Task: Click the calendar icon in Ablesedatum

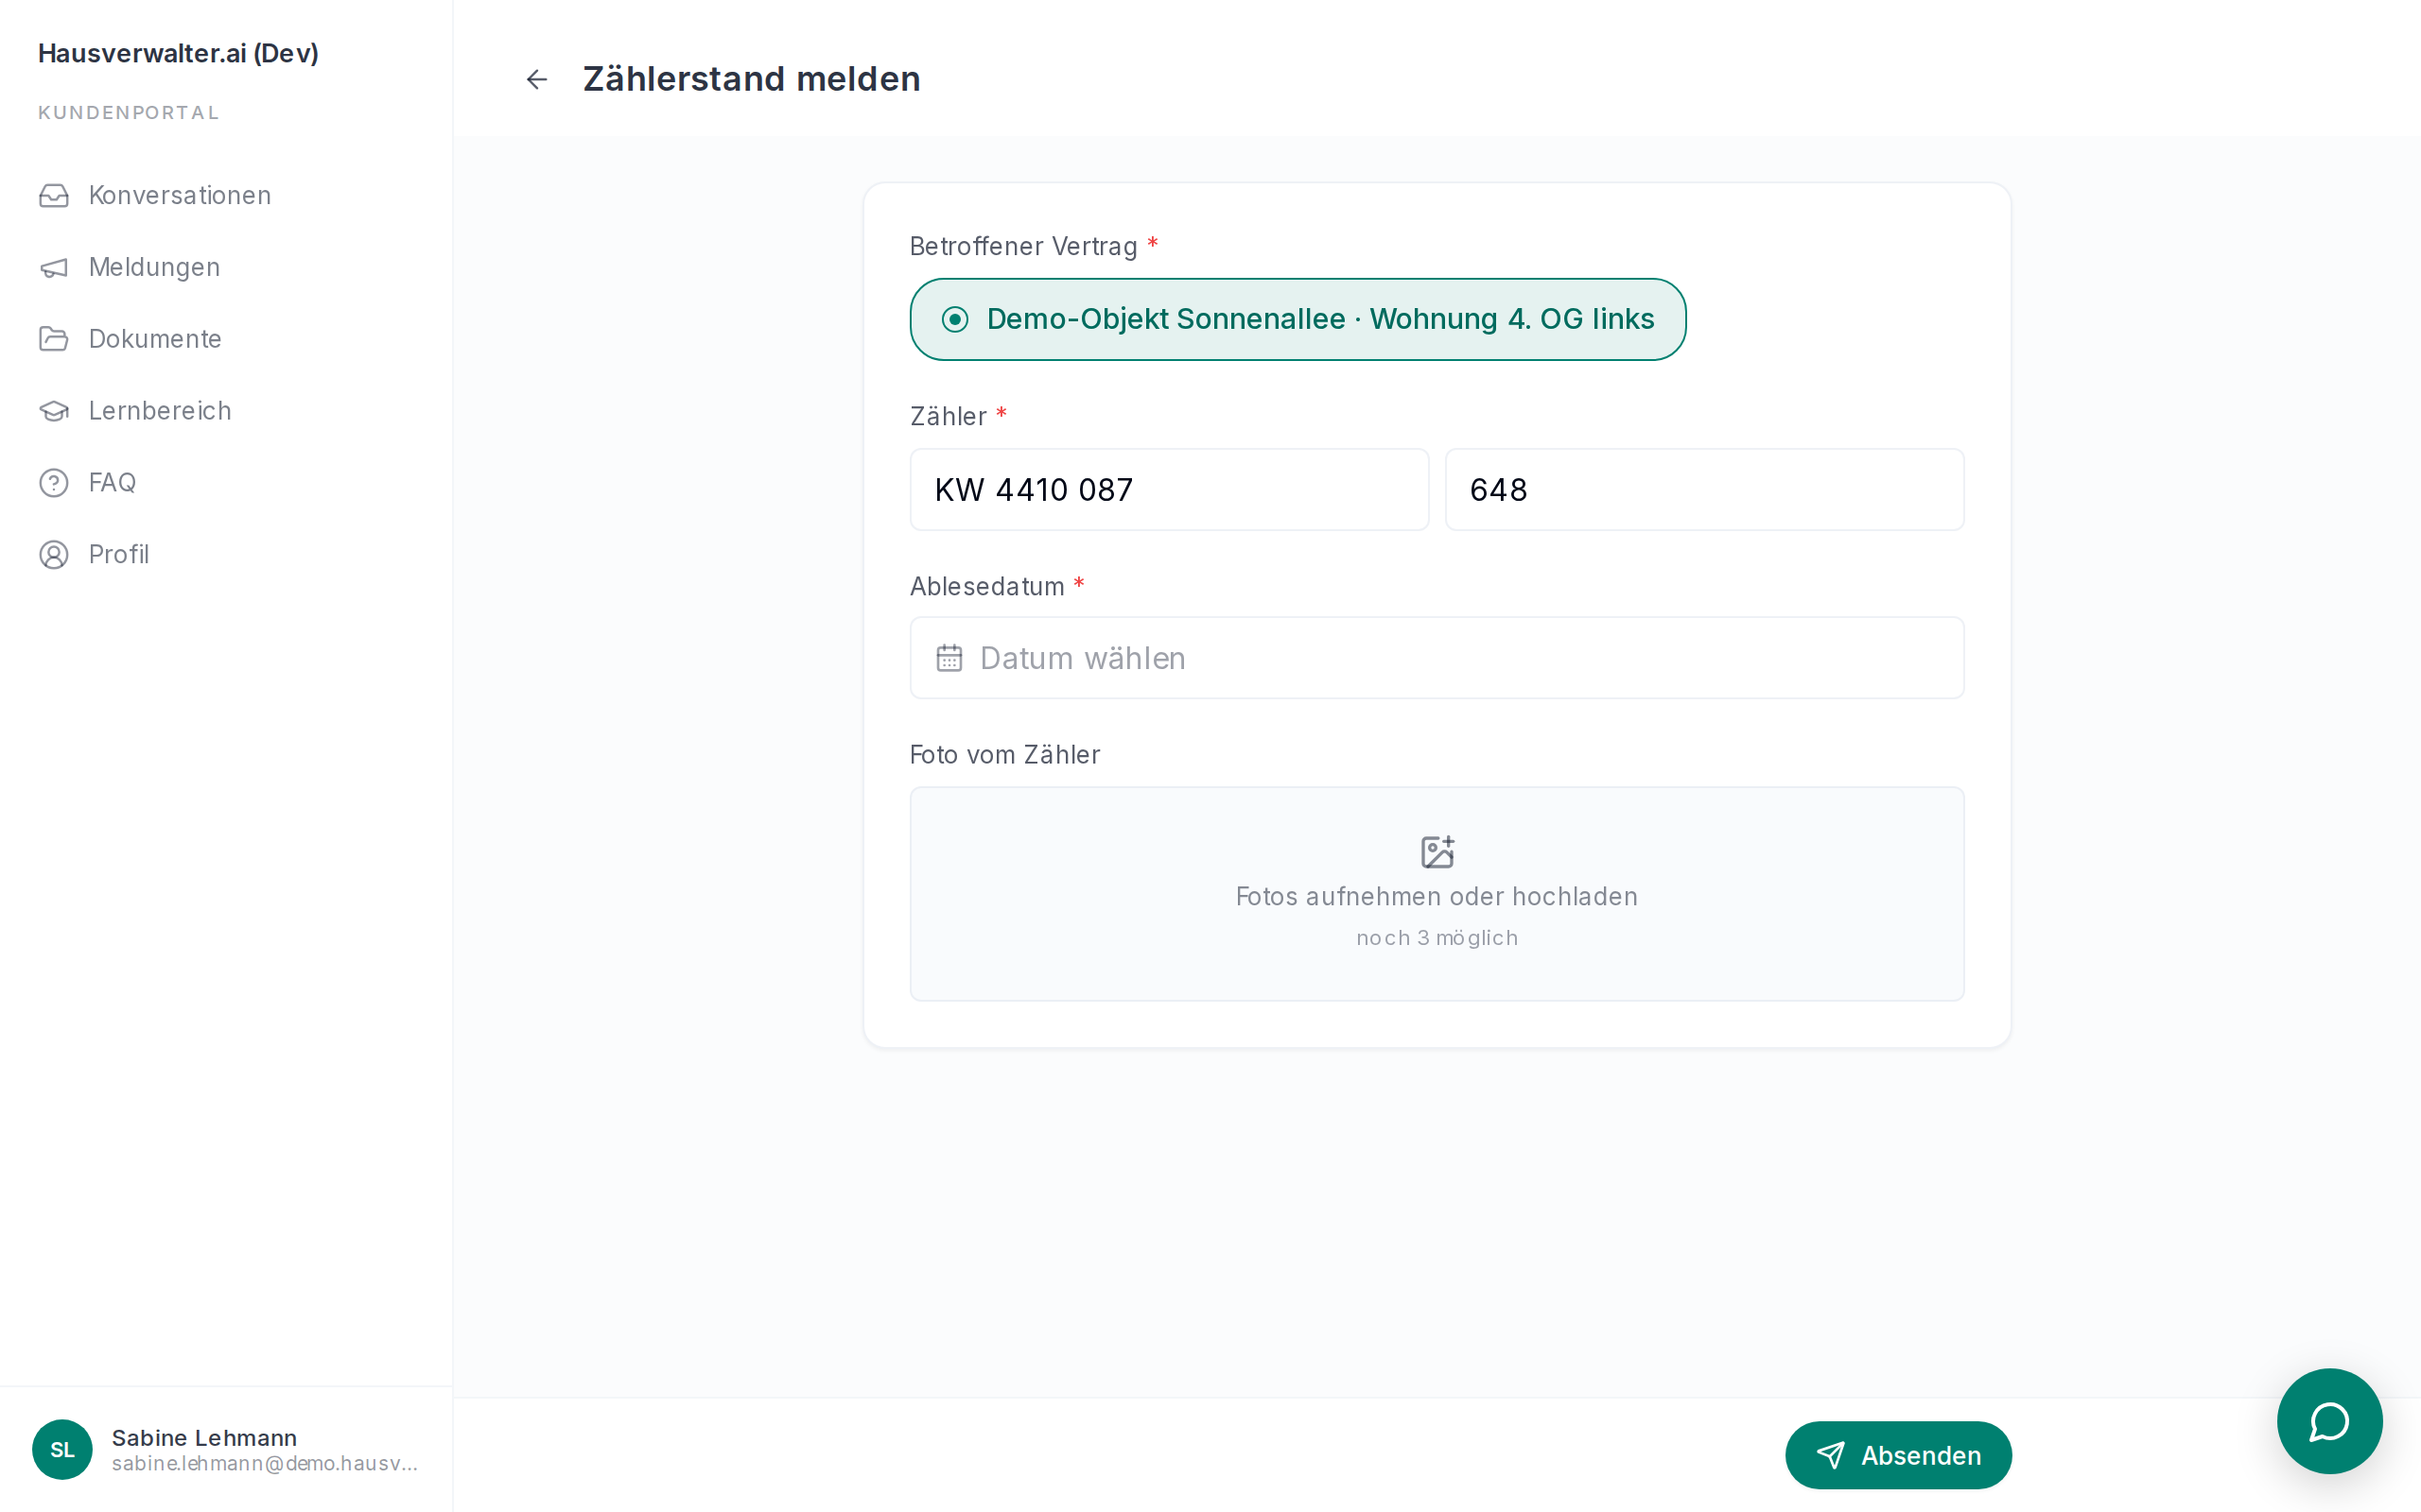Action: click(949, 658)
